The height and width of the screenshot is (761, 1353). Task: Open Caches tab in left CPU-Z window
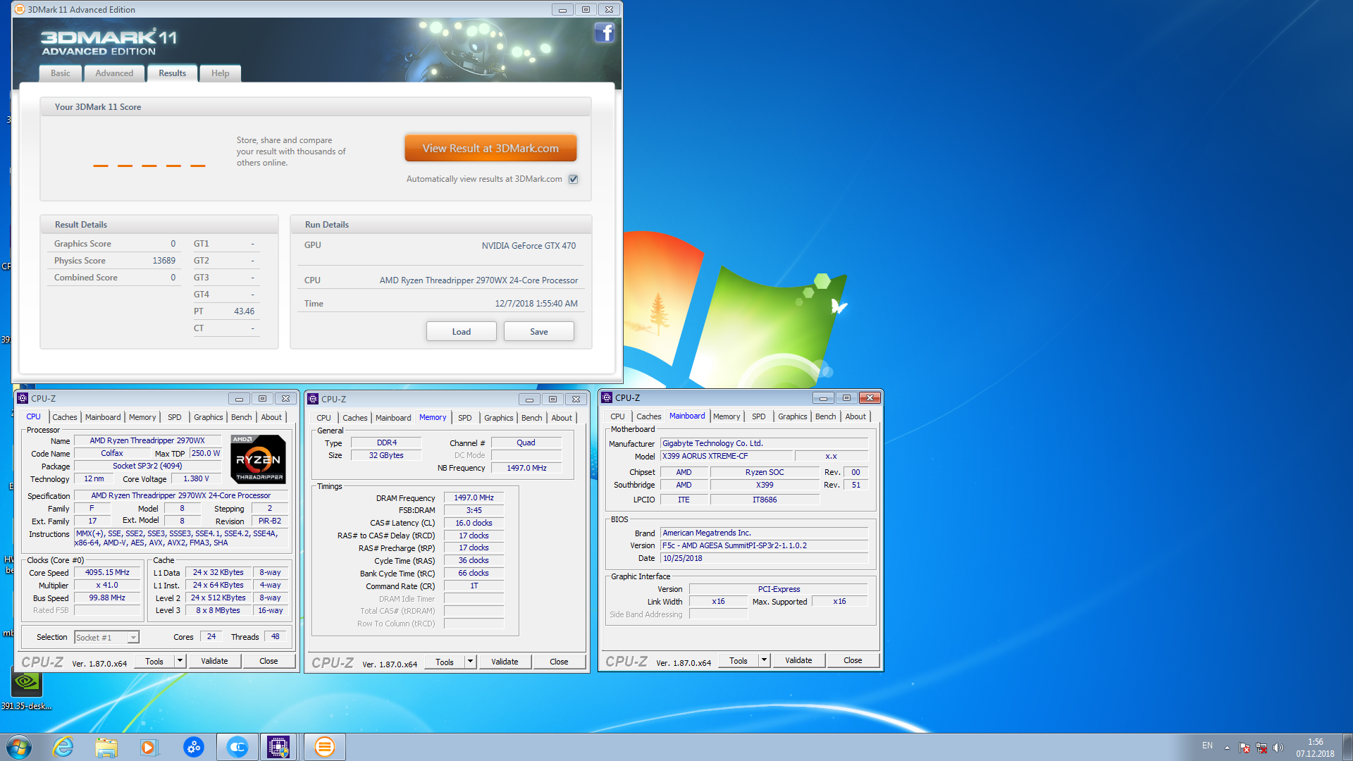tap(65, 417)
